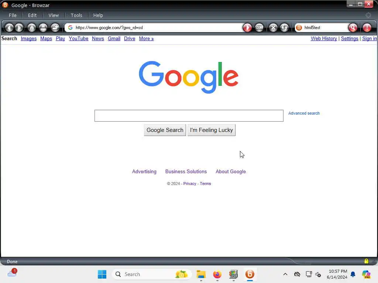Screen dimensions: 378x283
Task: Open the About Google link
Action: click(231, 171)
